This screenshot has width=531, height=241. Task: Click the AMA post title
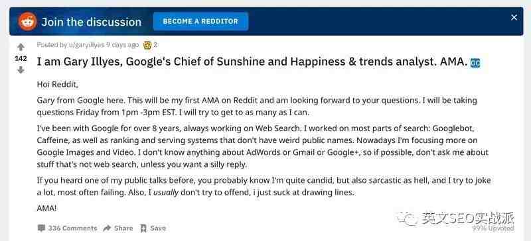252,62
